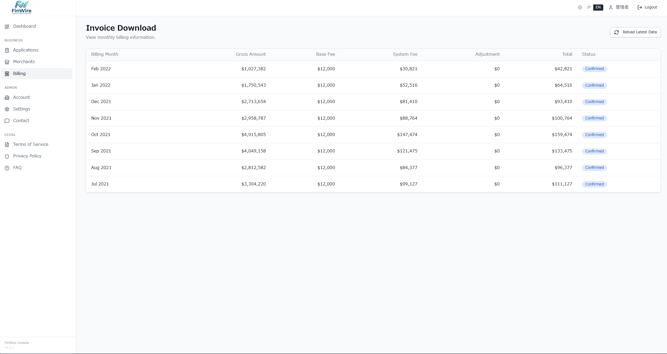Screen dimensions: 667x354
Task: Switch the interface language to JP
Action: 588,7
